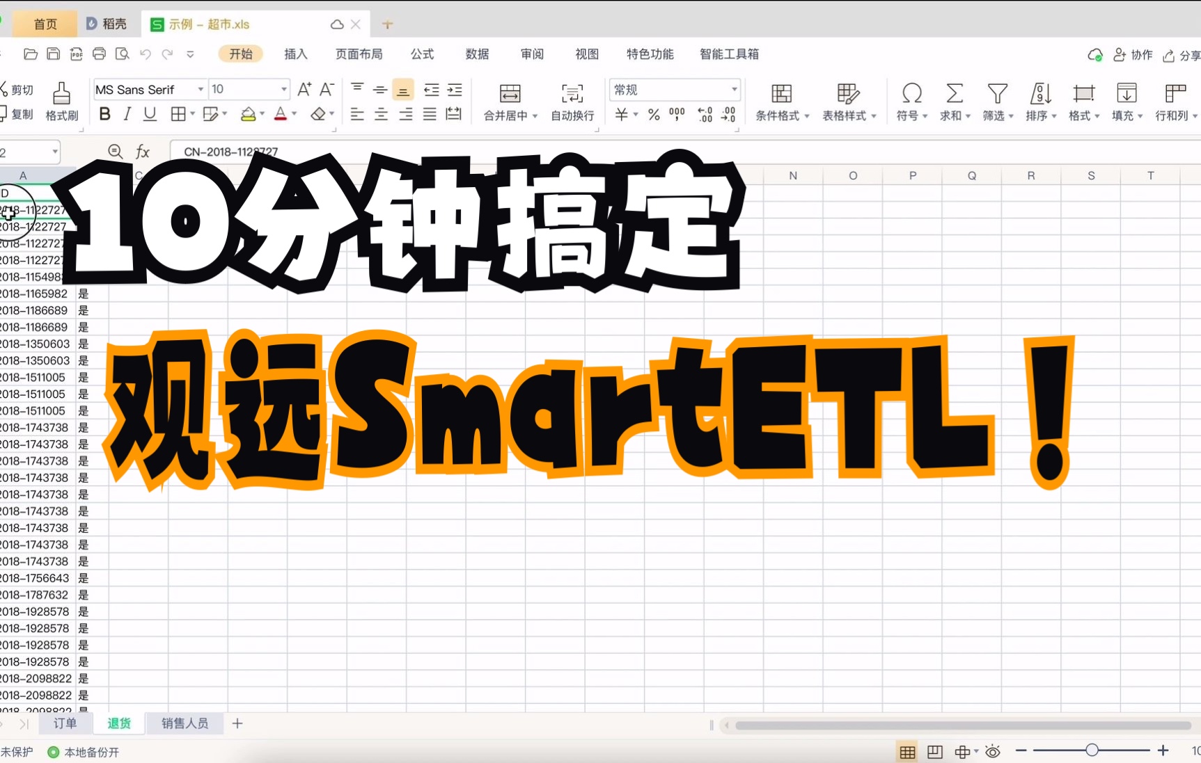Decrease decimal places

(x=728, y=115)
